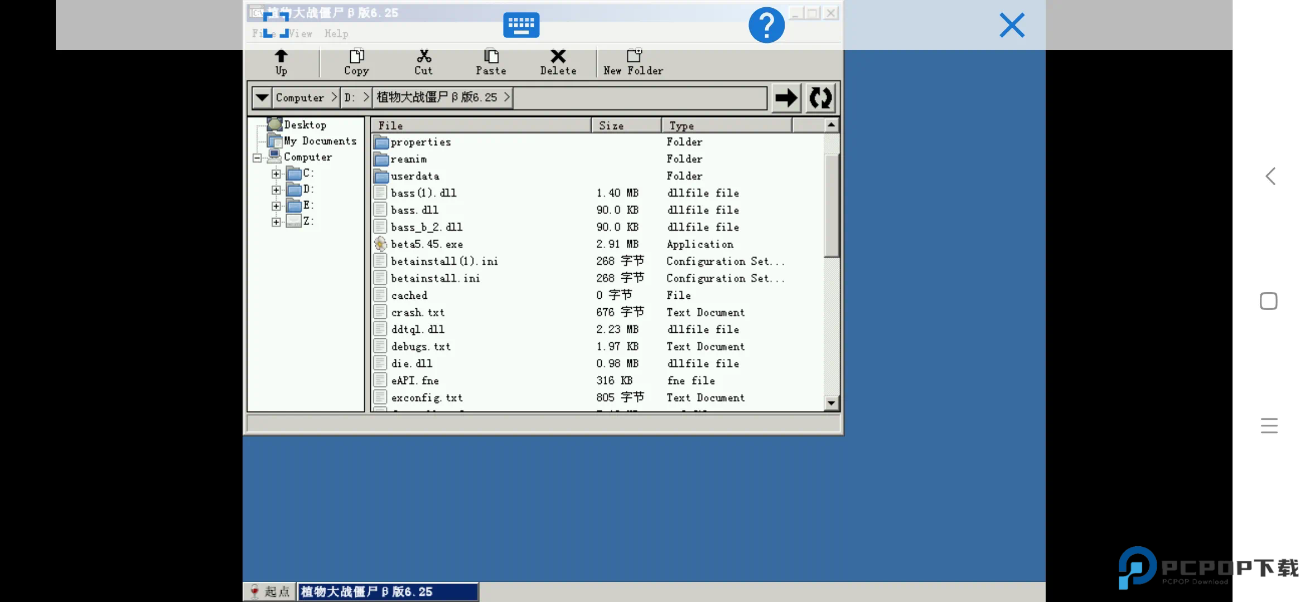
Task: Click the Copy toolbar icon
Action: tap(356, 57)
